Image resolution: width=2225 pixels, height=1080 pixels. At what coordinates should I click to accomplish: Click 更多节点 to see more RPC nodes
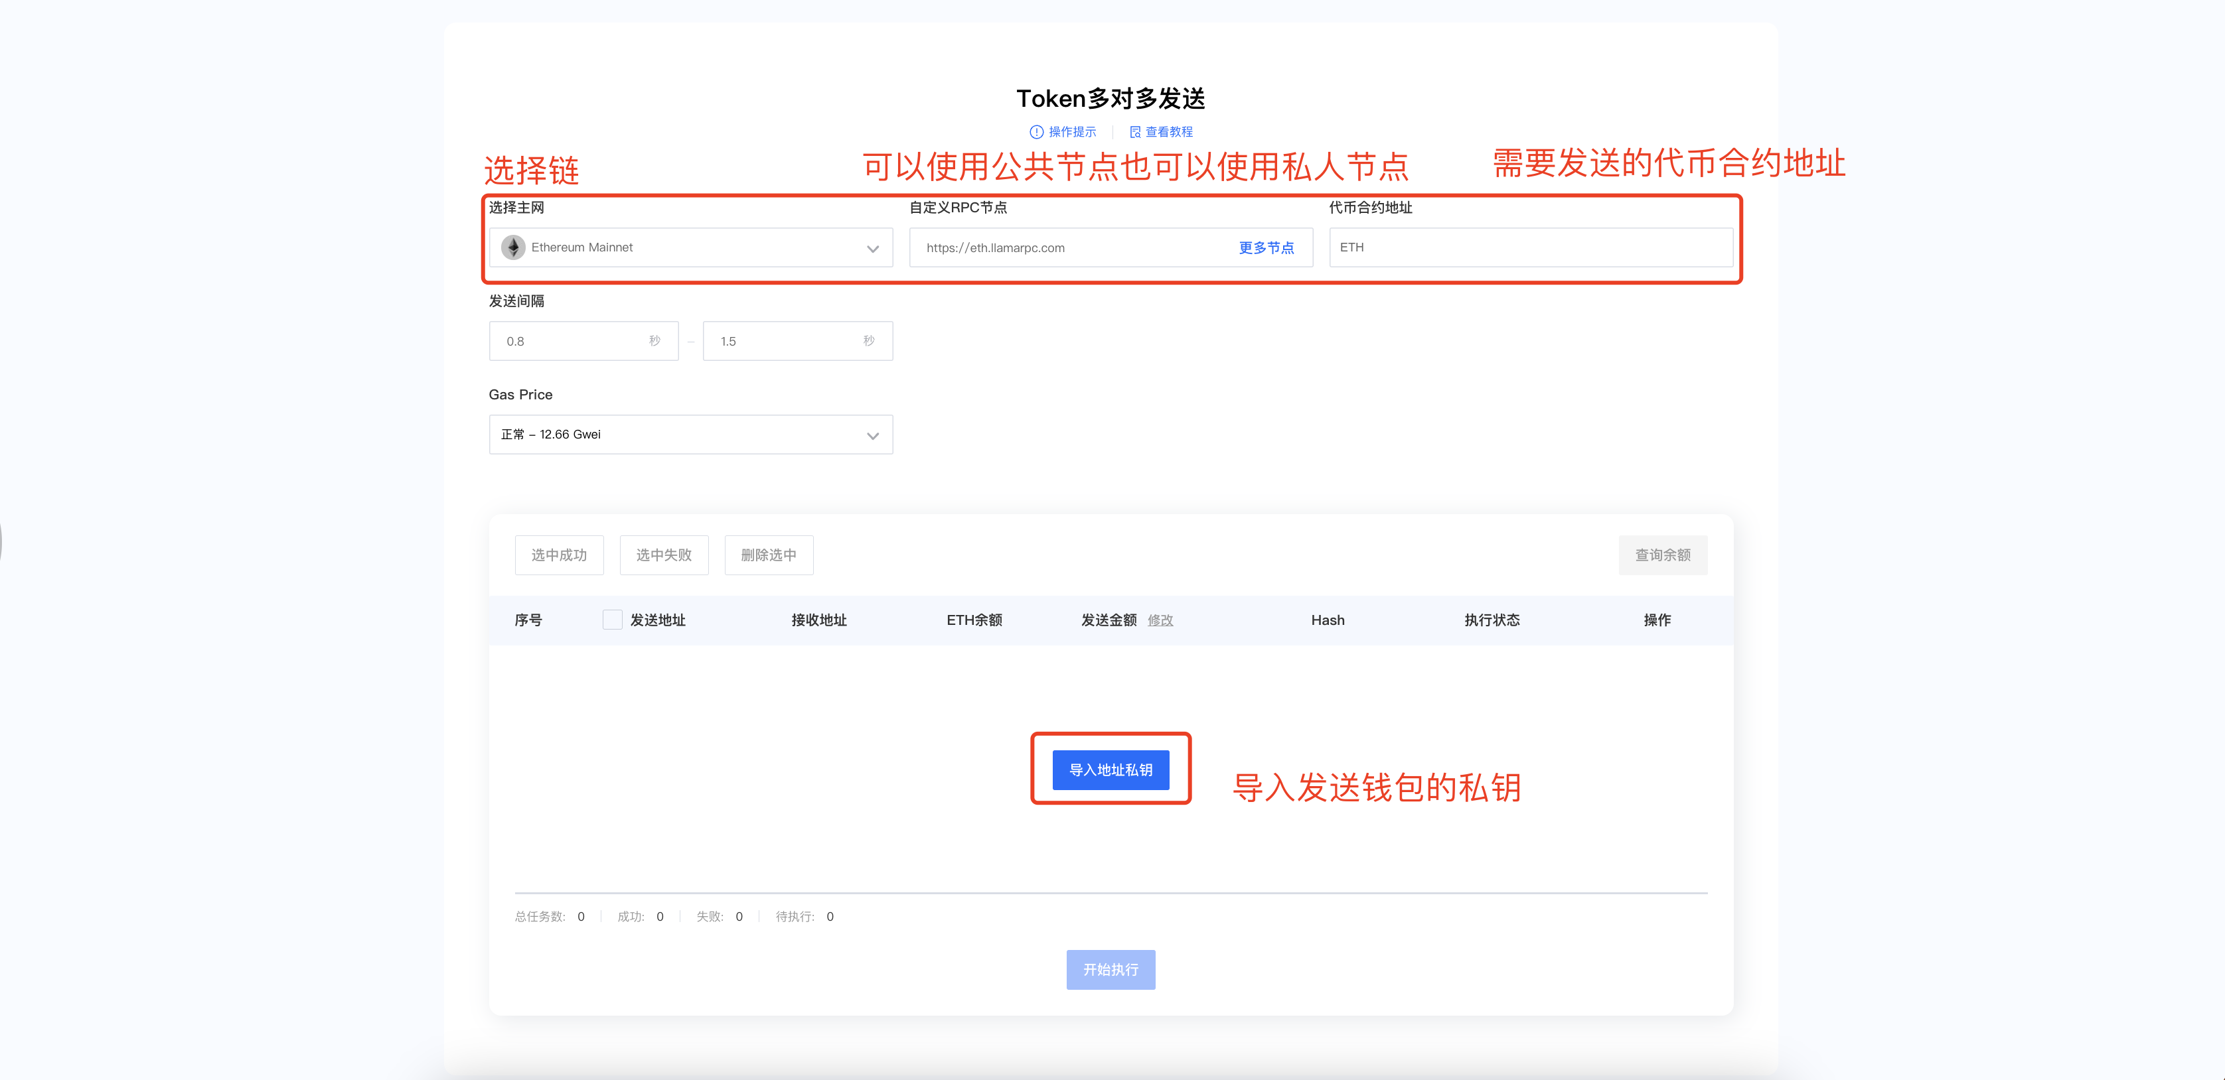1266,247
